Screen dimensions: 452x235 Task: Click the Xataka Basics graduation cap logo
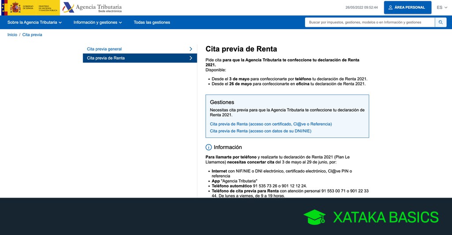click(x=314, y=217)
